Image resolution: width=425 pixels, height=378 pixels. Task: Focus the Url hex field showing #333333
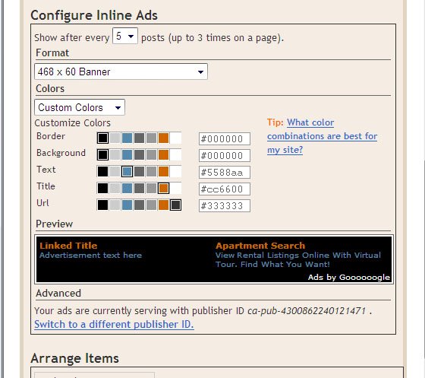(x=225, y=206)
